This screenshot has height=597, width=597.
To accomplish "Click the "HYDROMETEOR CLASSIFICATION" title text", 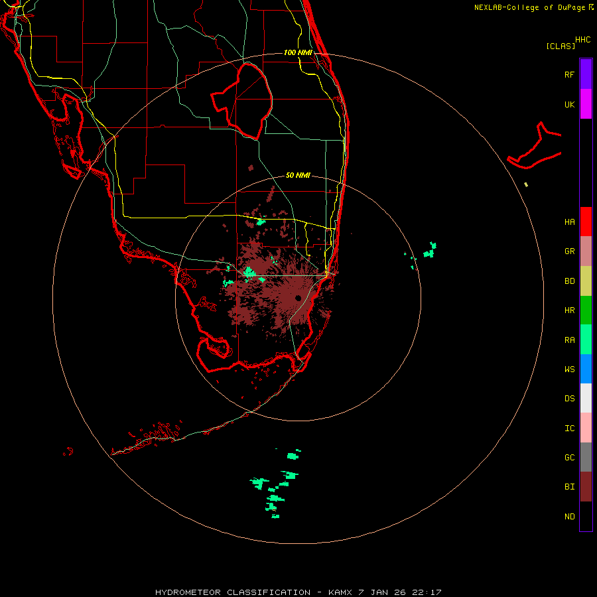I will (x=233, y=592).
